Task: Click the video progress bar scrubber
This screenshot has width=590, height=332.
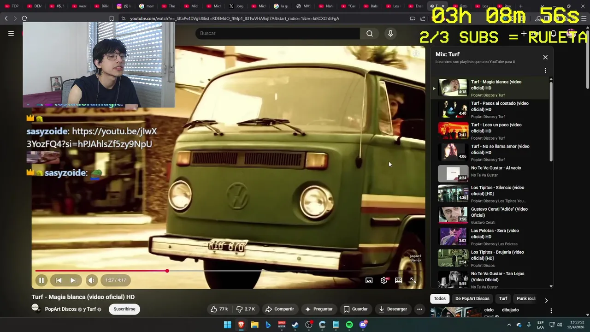Action: (167, 271)
